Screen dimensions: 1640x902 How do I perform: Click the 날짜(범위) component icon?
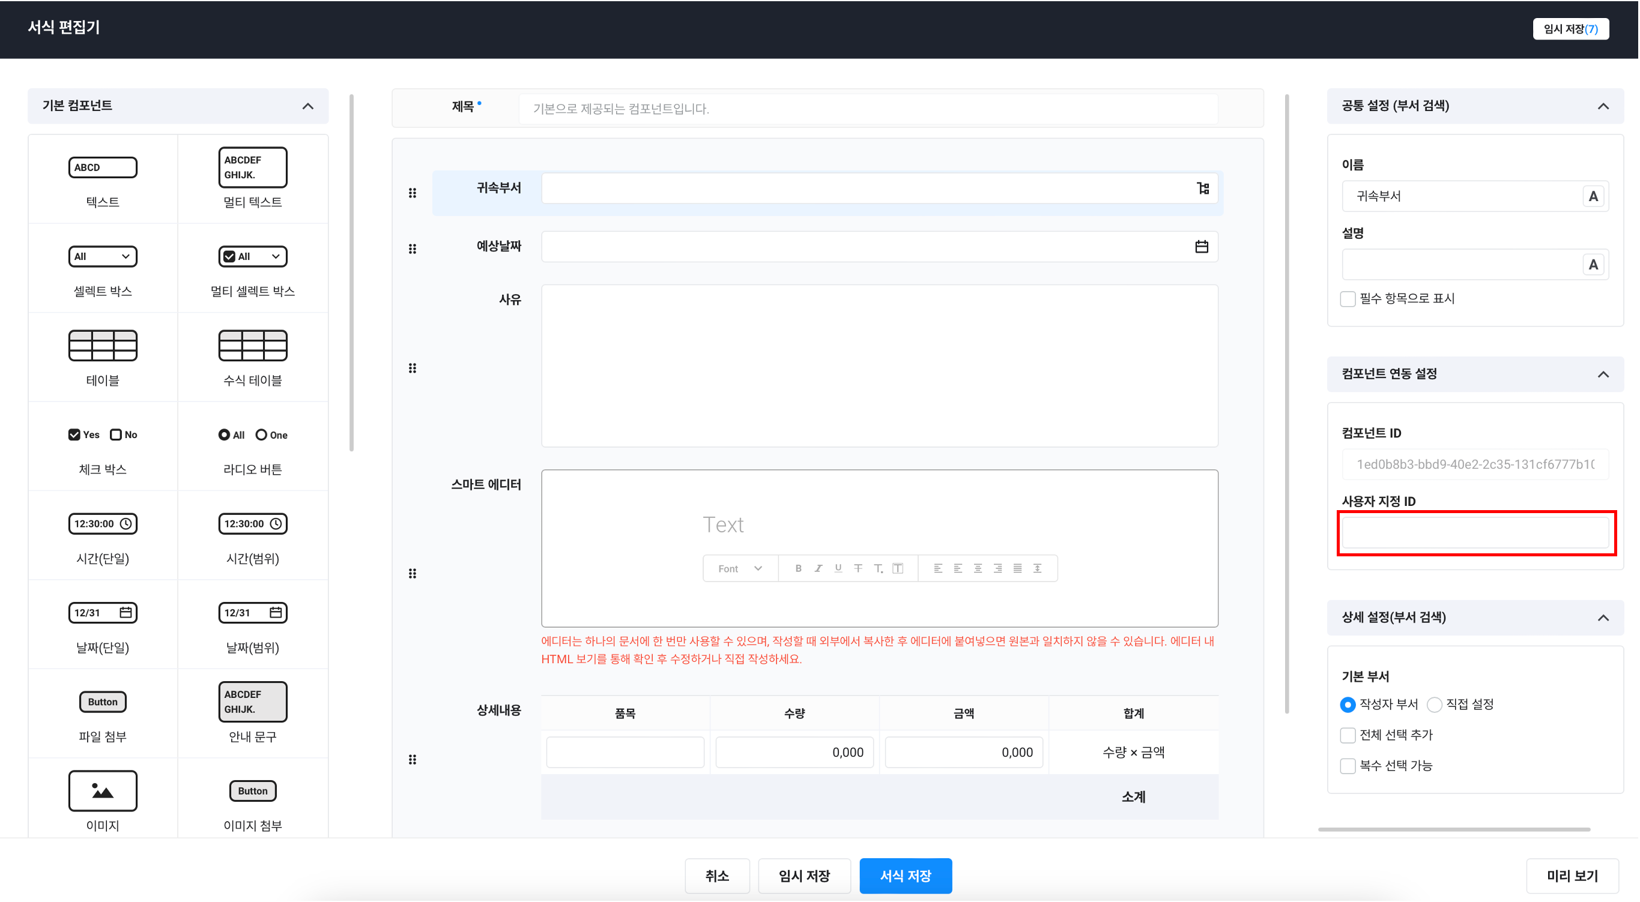click(252, 613)
